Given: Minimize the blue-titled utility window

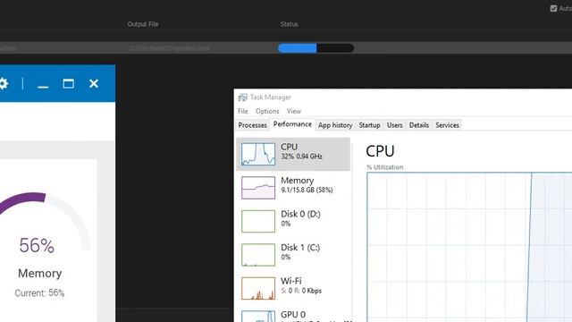Looking at the screenshot, I should pos(43,86).
